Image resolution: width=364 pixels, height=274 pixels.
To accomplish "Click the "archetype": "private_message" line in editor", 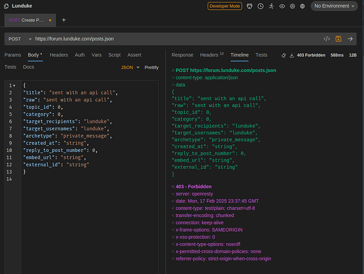I will pos(67,136).
